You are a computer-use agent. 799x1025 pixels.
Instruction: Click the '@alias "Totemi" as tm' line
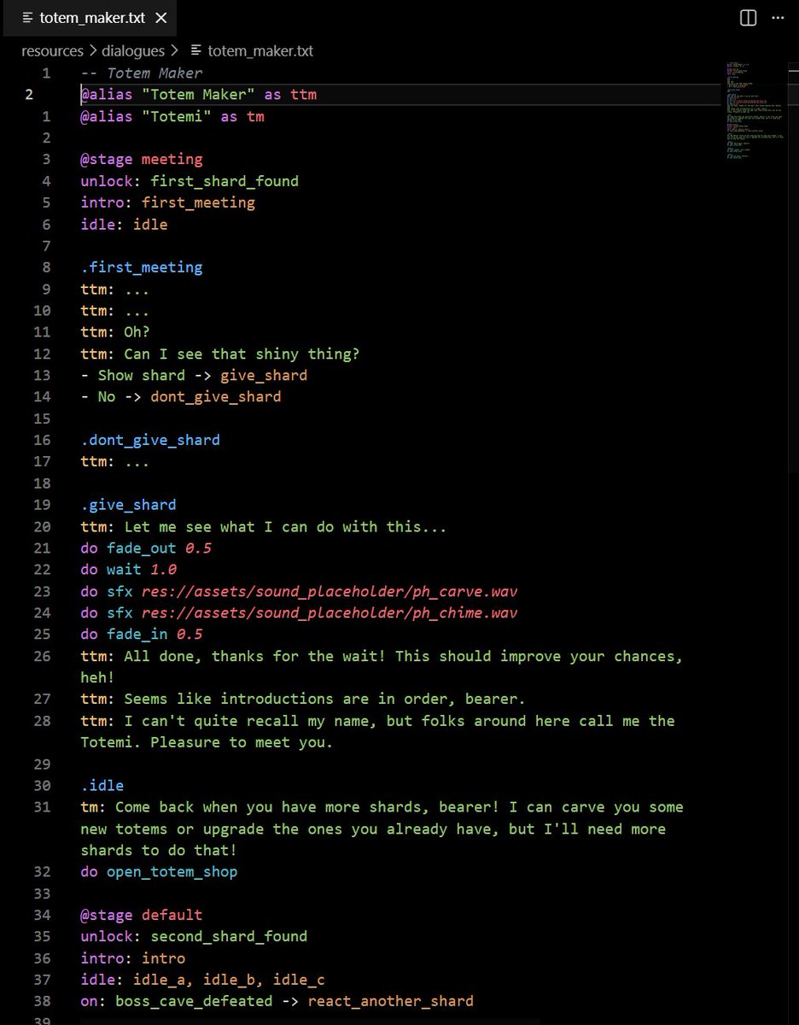coord(172,116)
